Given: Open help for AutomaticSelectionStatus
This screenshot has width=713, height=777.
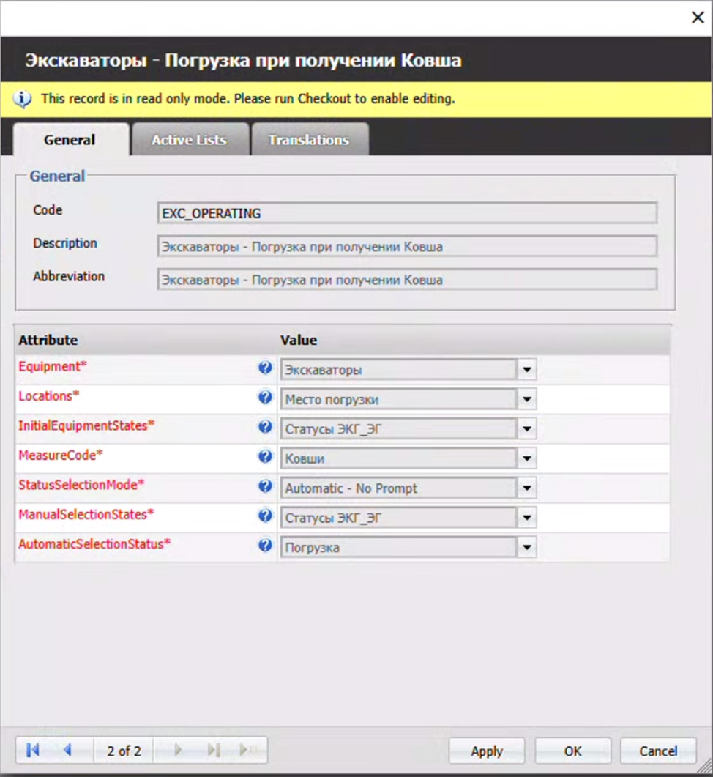Looking at the screenshot, I should (x=266, y=545).
